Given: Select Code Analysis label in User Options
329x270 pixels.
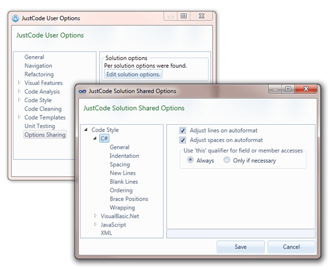Looking at the screenshot, I should [x=42, y=92].
